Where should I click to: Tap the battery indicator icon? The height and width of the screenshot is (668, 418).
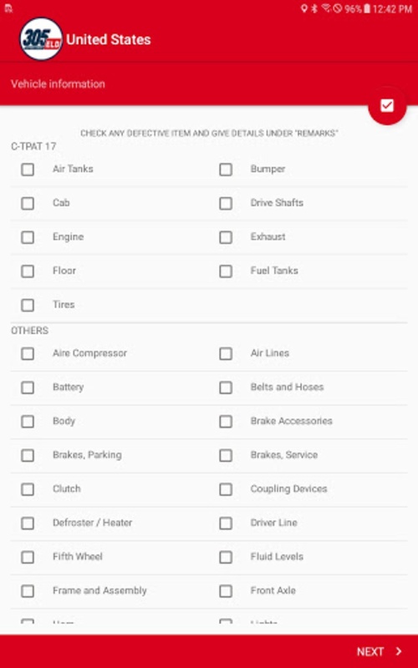(367, 8)
